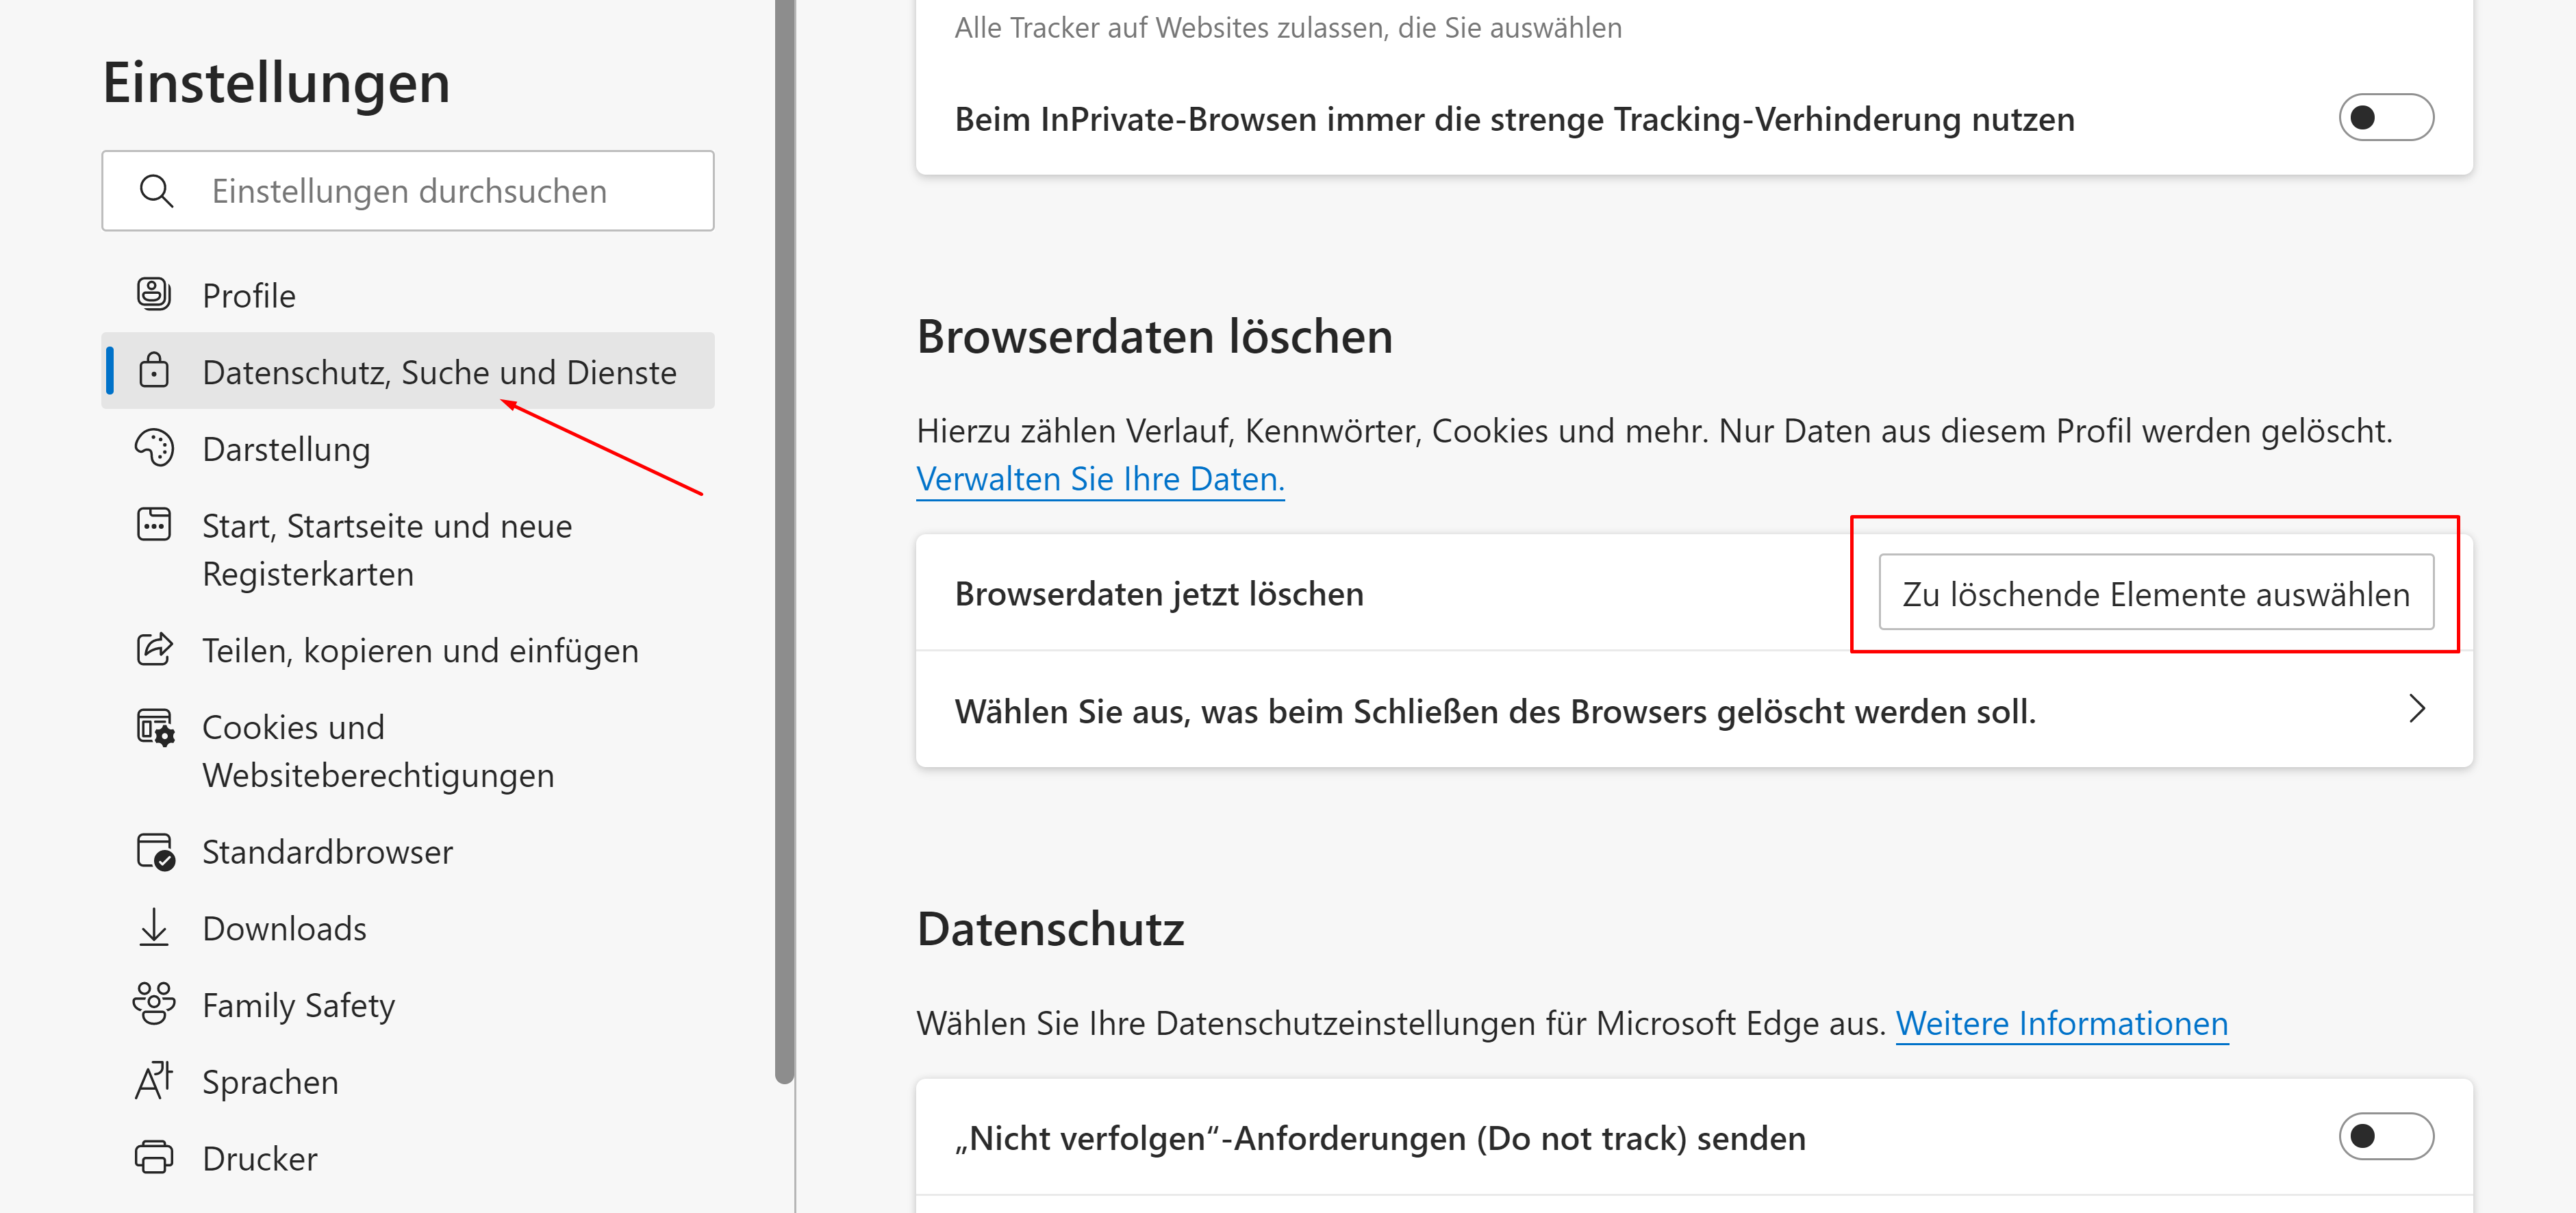Open the Verwalten Sie Ihre Daten link
The width and height of the screenshot is (2576, 1213).
[1099, 479]
